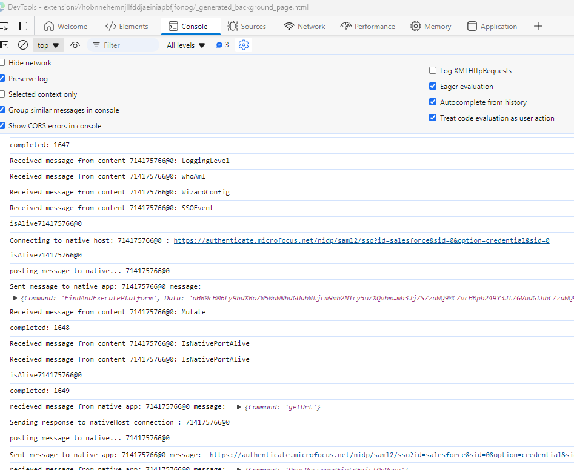574x470 pixels.
Task: Check the Hide network checkbox
Action: click(x=2, y=63)
